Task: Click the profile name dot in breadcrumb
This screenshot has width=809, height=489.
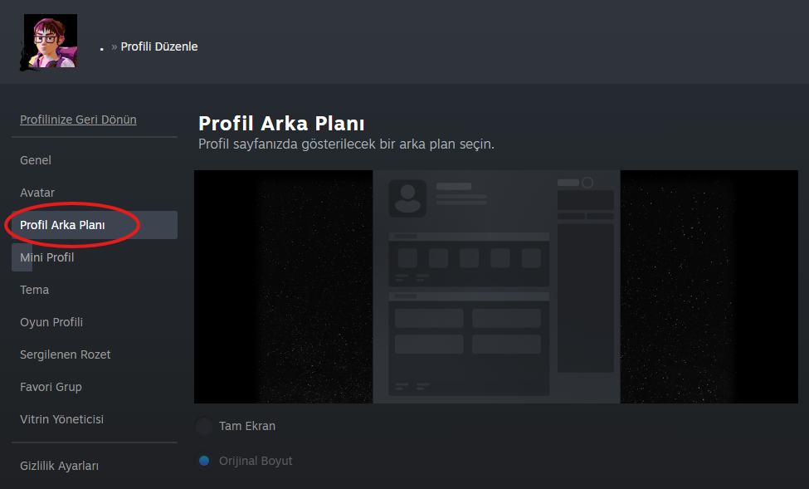Action: pyautogui.click(x=101, y=48)
